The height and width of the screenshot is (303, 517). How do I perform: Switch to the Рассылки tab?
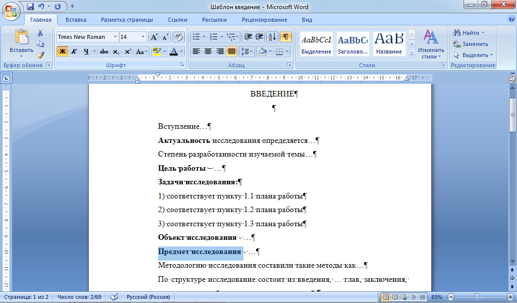pyautogui.click(x=214, y=20)
